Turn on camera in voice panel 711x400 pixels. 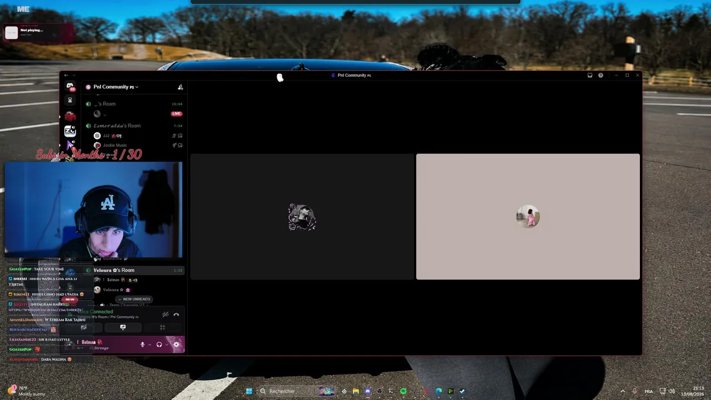83,327
